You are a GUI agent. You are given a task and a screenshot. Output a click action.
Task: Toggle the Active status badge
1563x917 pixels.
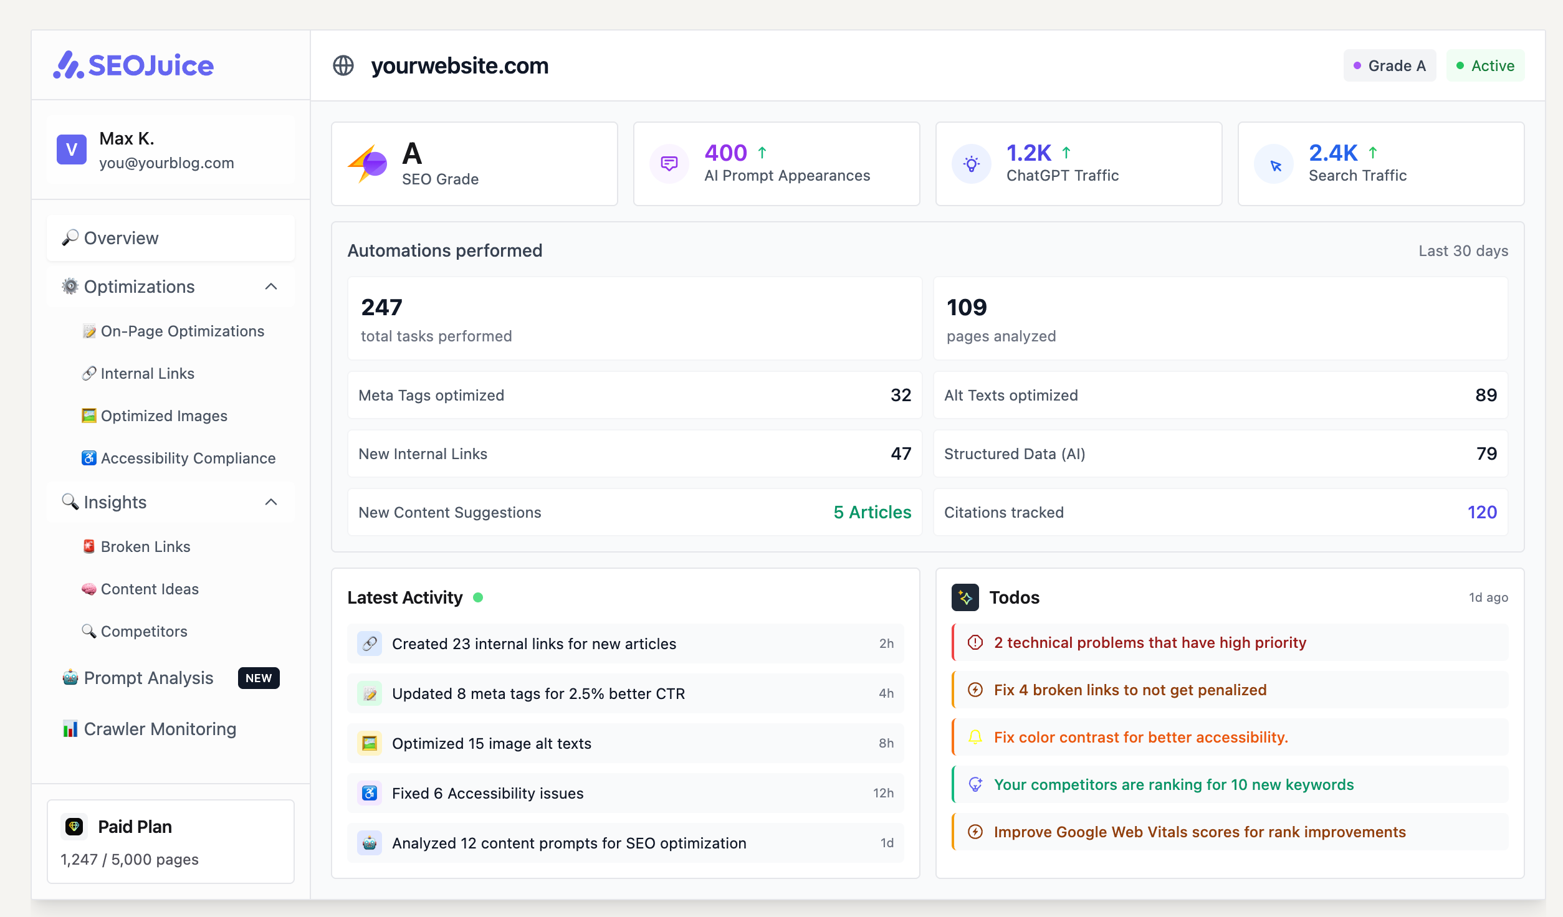1485,65
